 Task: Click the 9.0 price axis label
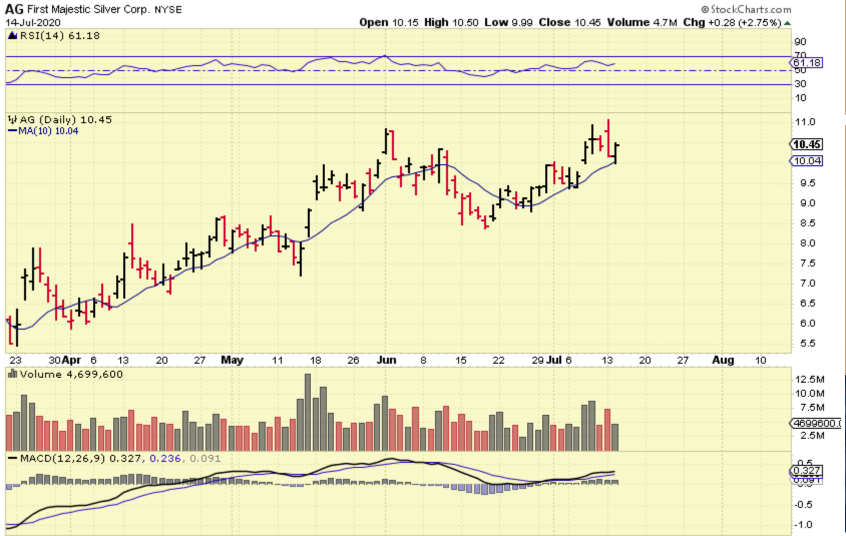pos(807,203)
